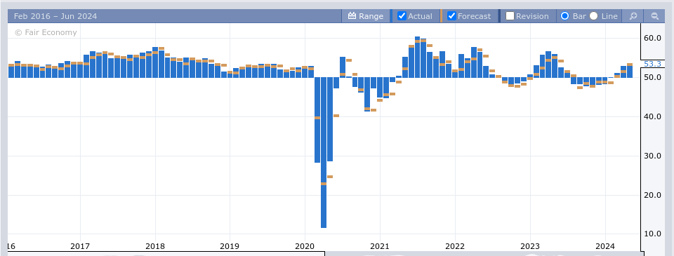The height and width of the screenshot is (256, 674).
Task: Click the 20.0 y-axis label
Action: pos(652,195)
